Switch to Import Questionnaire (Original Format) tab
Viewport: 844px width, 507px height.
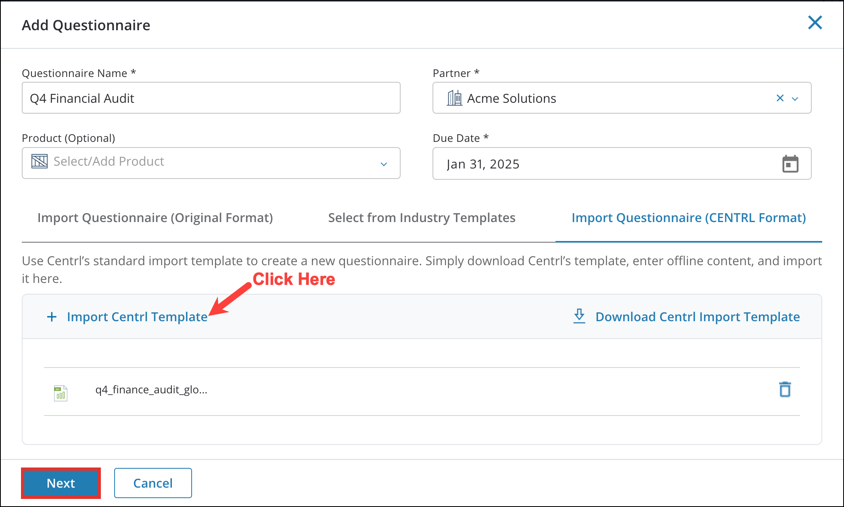point(155,218)
